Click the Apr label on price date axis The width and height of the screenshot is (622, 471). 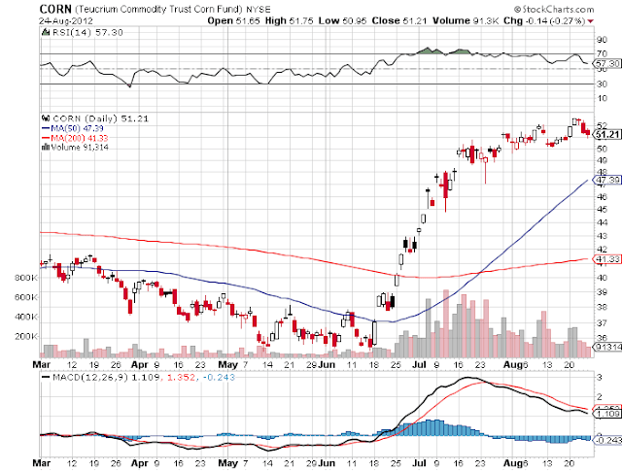(x=139, y=364)
